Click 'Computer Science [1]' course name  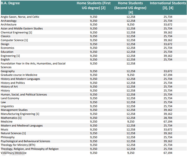(14, 40)
